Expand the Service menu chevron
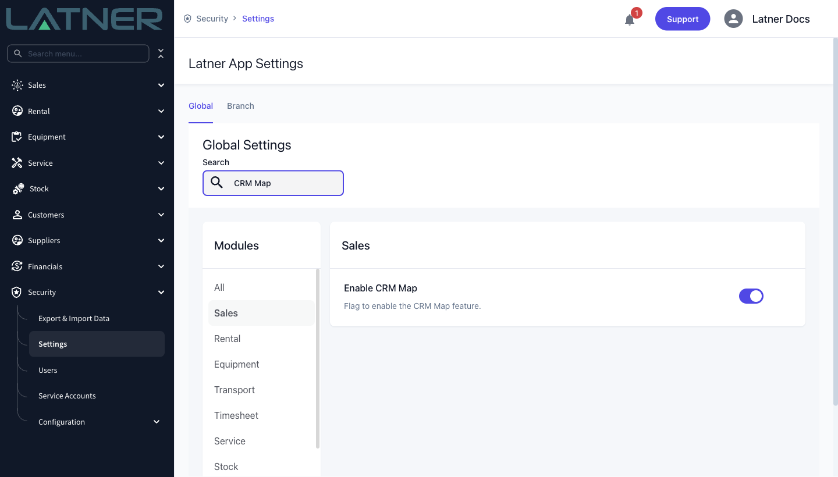Screen dimensions: 838x477 click(x=161, y=163)
